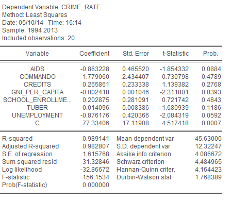The image size is (232, 200).
Task: Click the Prob. column header
Action: click(210, 54)
